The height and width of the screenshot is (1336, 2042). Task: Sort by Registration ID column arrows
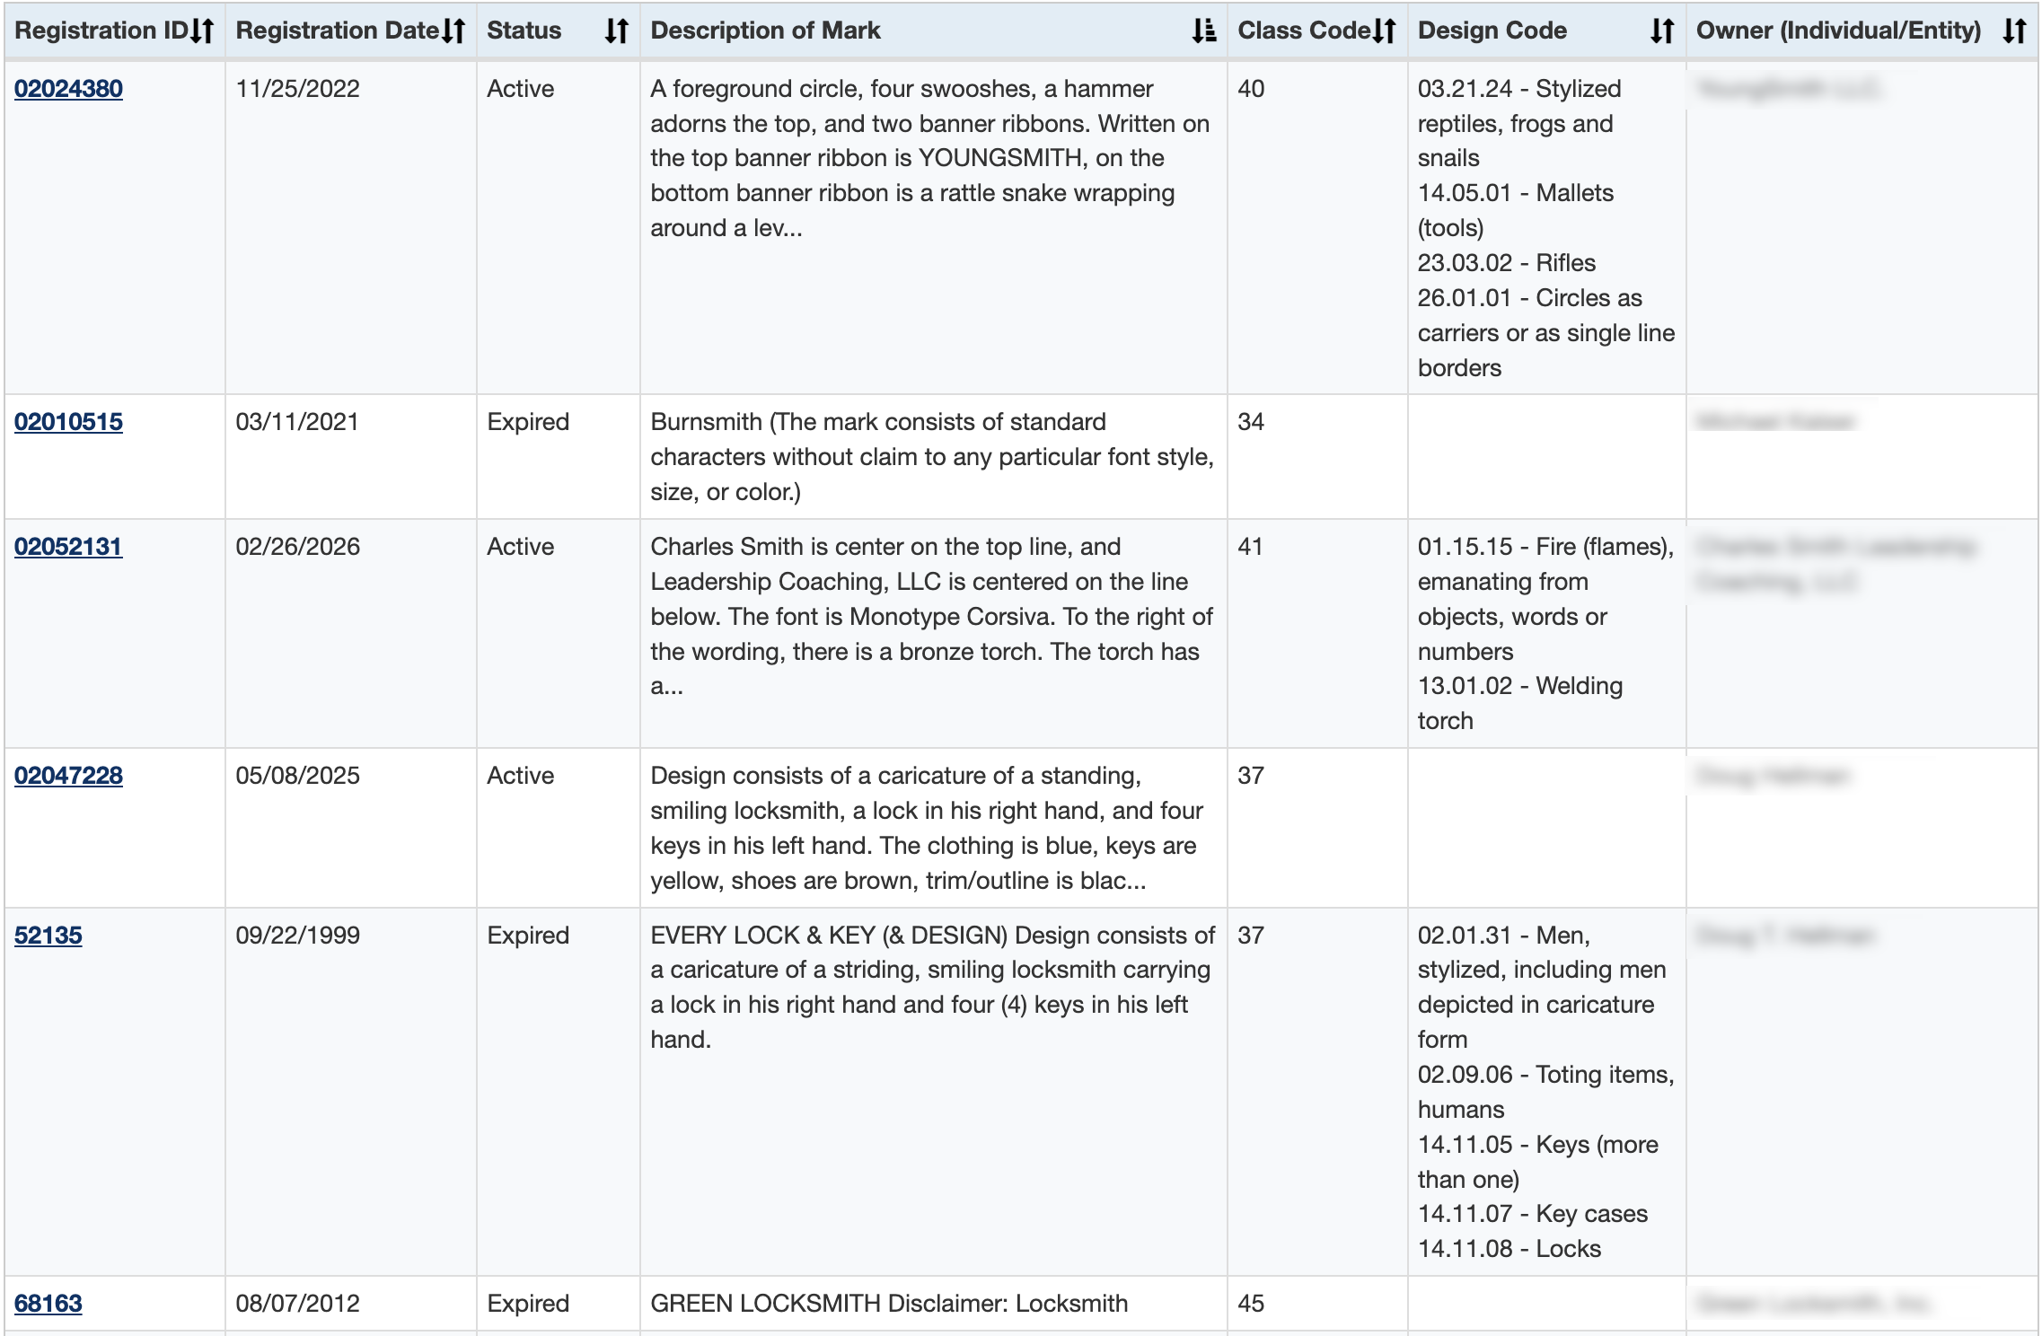203,31
